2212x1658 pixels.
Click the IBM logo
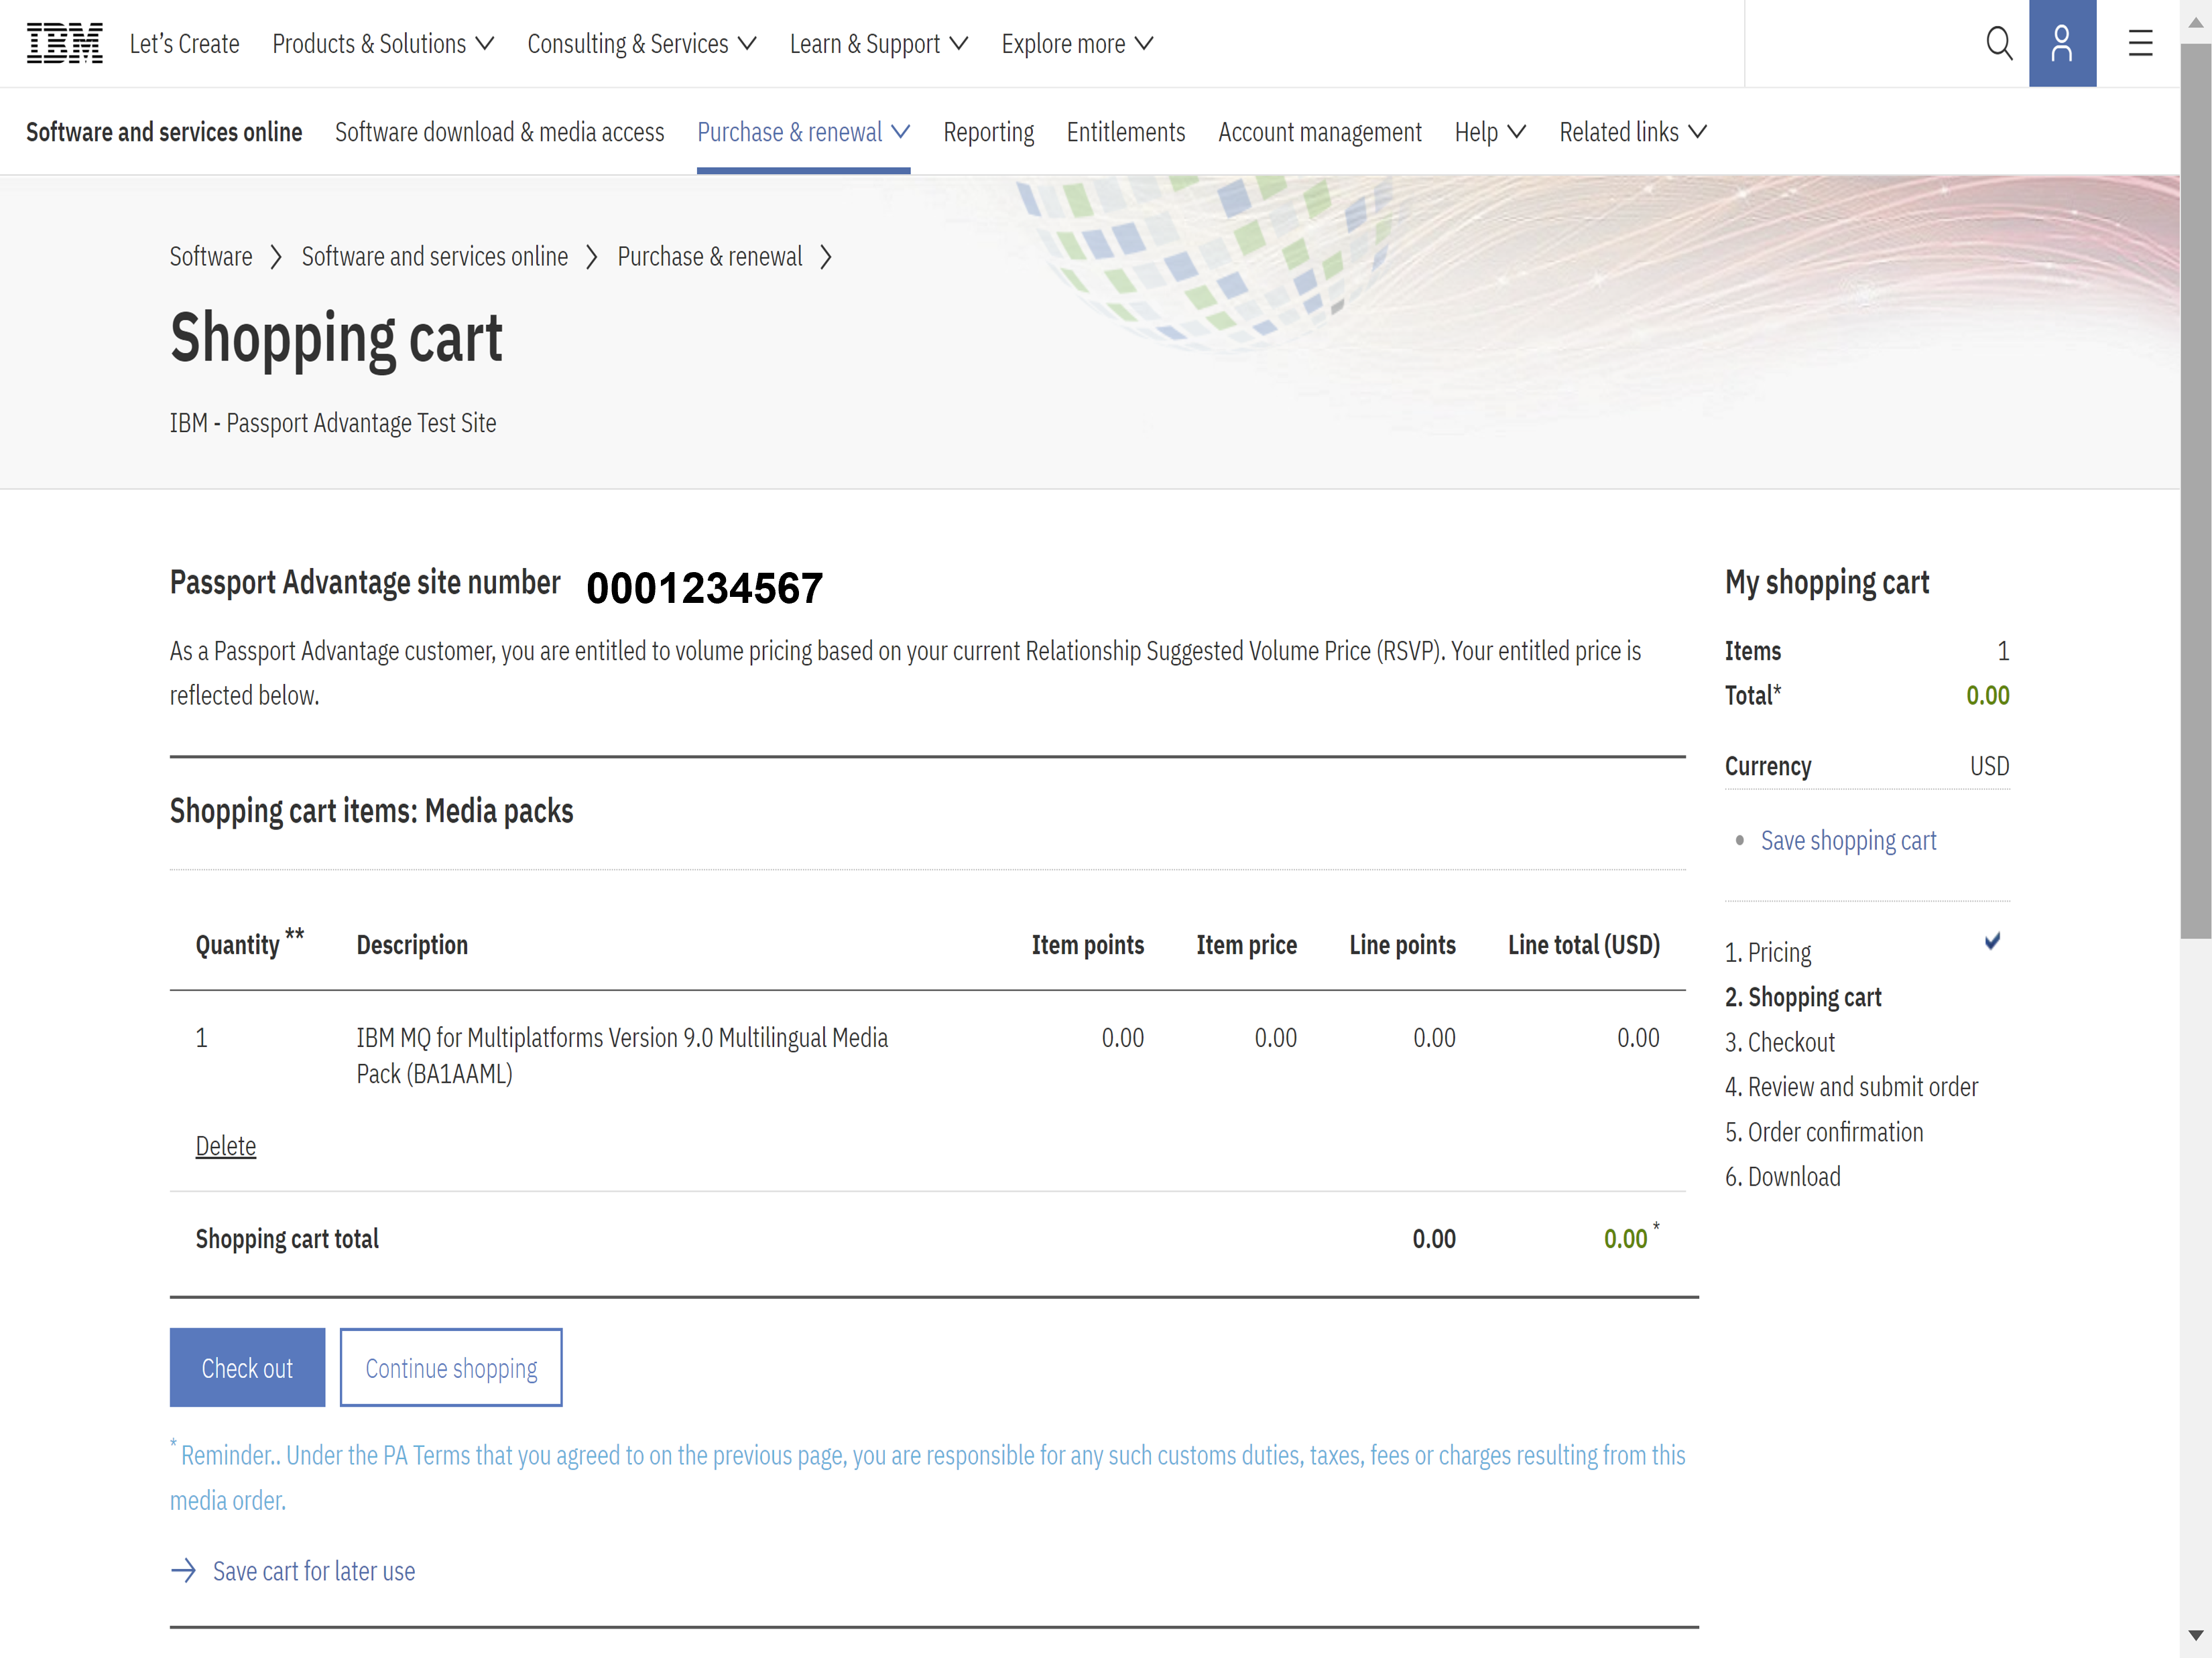[65, 43]
